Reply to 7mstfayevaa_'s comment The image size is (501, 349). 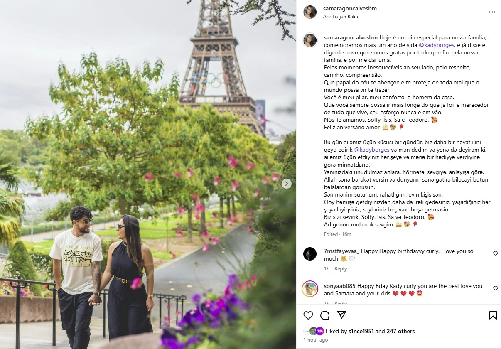click(341, 269)
